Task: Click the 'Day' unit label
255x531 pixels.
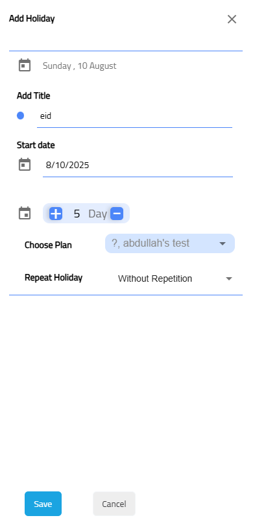Action: [97, 214]
